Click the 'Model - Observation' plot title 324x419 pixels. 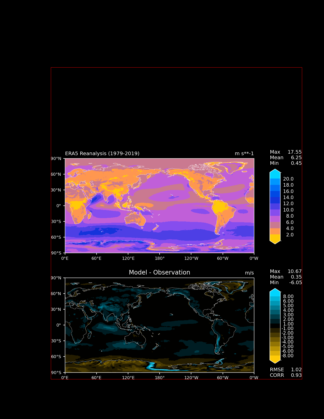pos(159,272)
